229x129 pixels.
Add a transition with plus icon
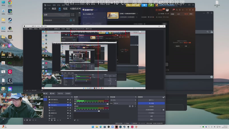click(130, 106)
